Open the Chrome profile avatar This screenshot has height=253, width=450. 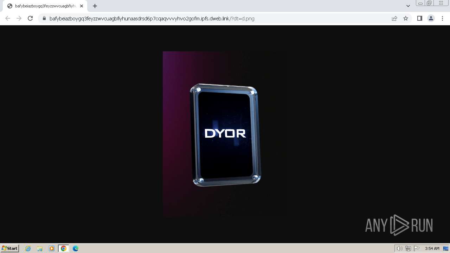pos(431,18)
